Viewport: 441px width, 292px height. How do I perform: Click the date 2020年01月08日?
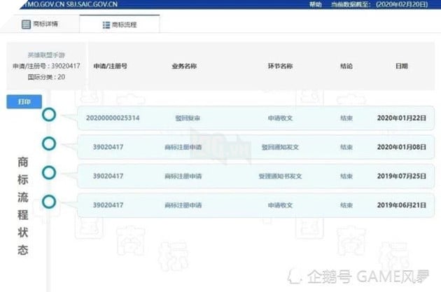tap(402, 147)
